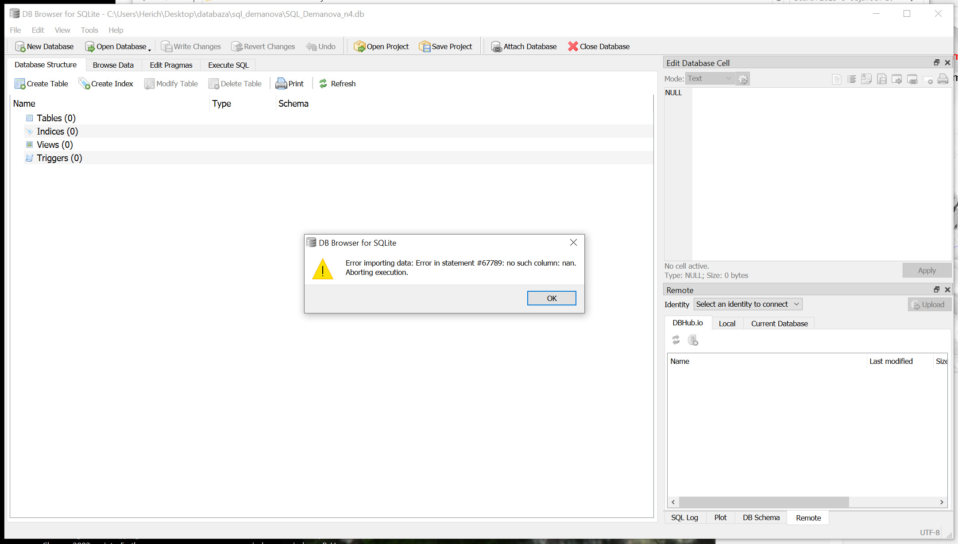This screenshot has height=544, width=958.
Task: Click the refresh icon in Remote panel
Action: pos(676,340)
